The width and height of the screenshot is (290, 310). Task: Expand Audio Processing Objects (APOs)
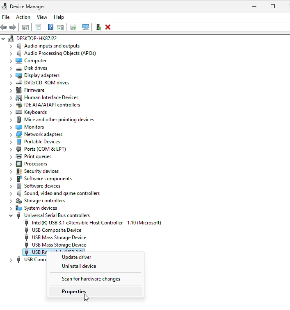coord(11,54)
